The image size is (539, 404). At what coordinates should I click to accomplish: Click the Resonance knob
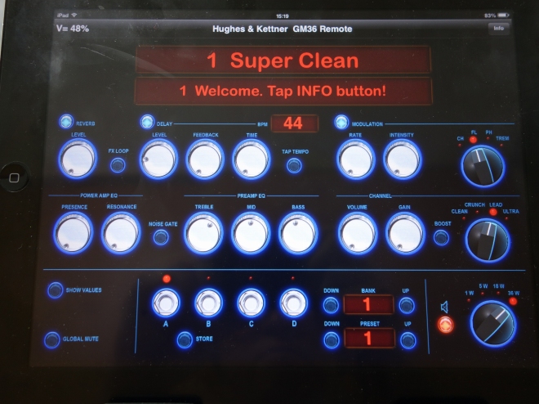tap(121, 232)
